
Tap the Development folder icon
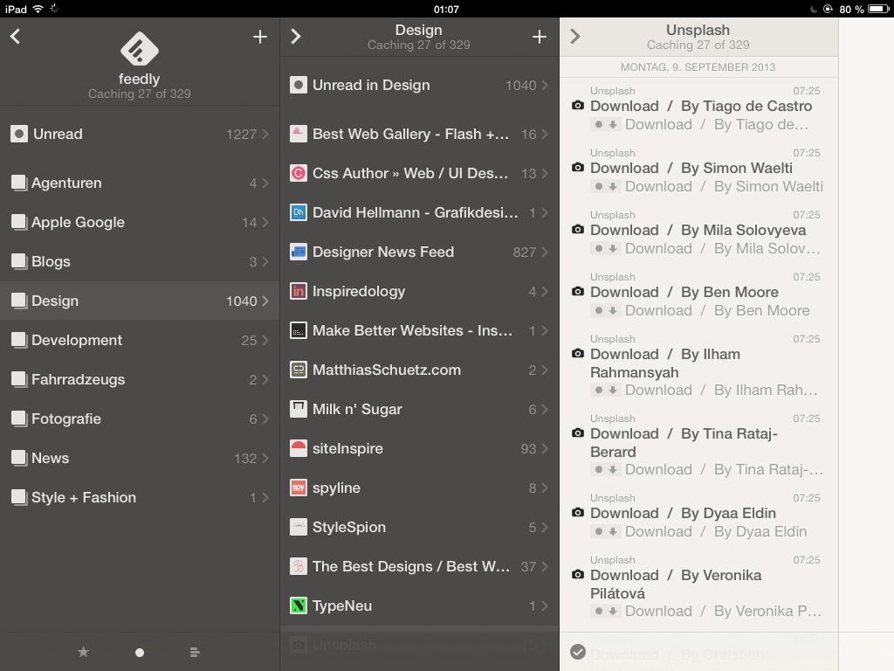[x=19, y=340]
